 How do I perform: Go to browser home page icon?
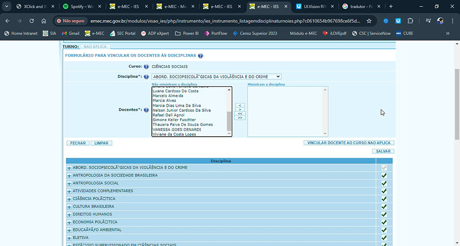point(44,21)
